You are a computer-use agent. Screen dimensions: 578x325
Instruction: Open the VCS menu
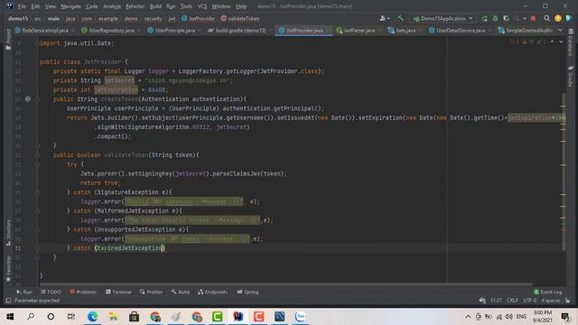[x=202, y=6]
